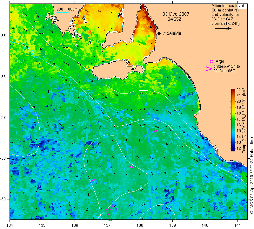Viewport: 254px width, 229px height.
Task: Click the "03-Dec-2007" date text
Action: [x=176, y=14]
